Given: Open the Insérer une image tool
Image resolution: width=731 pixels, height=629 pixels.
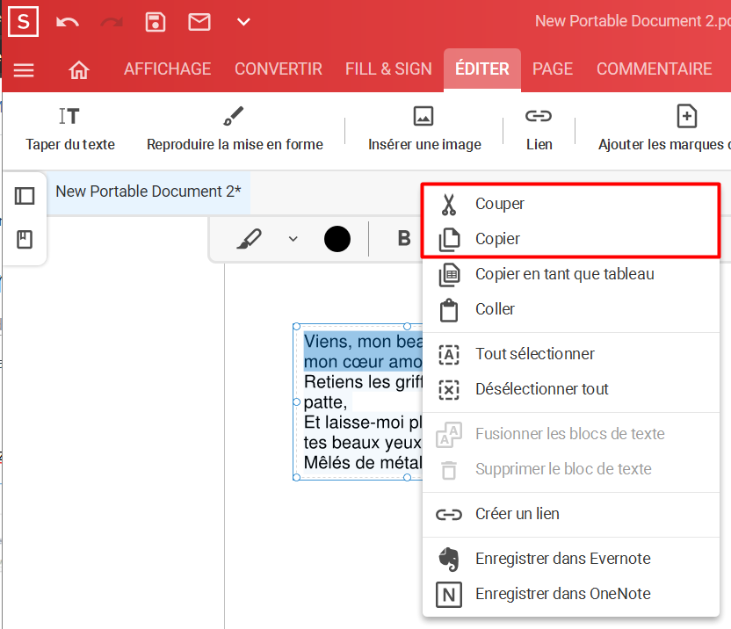Looking at the screenshot, I should coord(423,123).
